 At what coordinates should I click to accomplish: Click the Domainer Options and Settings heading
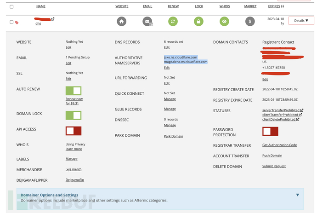[49, 195]
